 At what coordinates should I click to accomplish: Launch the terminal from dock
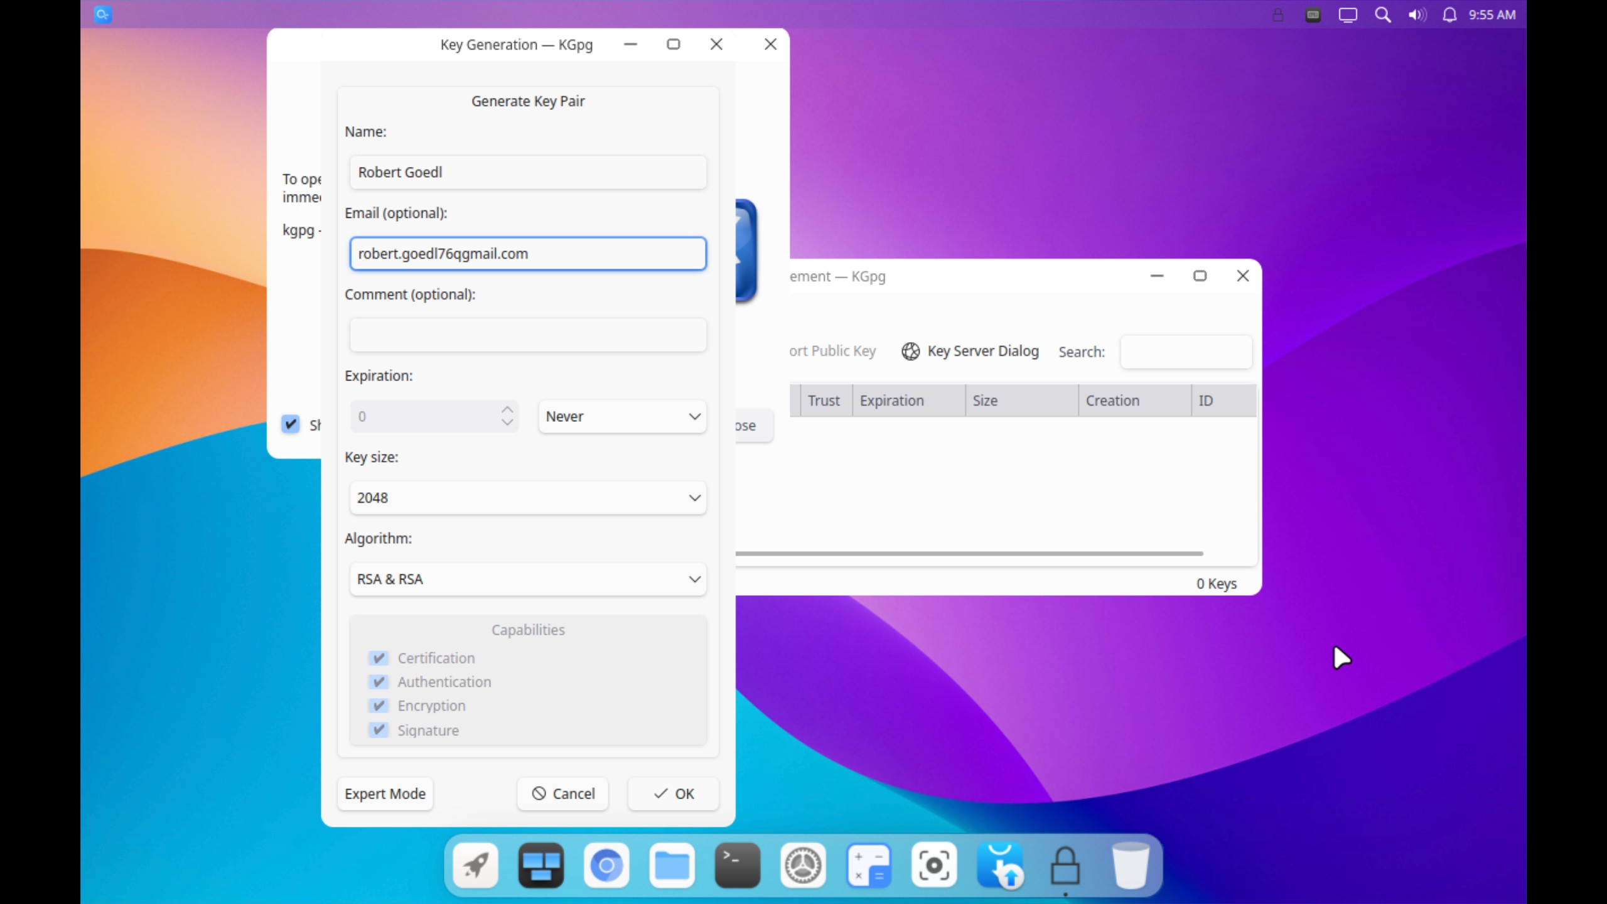(738, 866)
